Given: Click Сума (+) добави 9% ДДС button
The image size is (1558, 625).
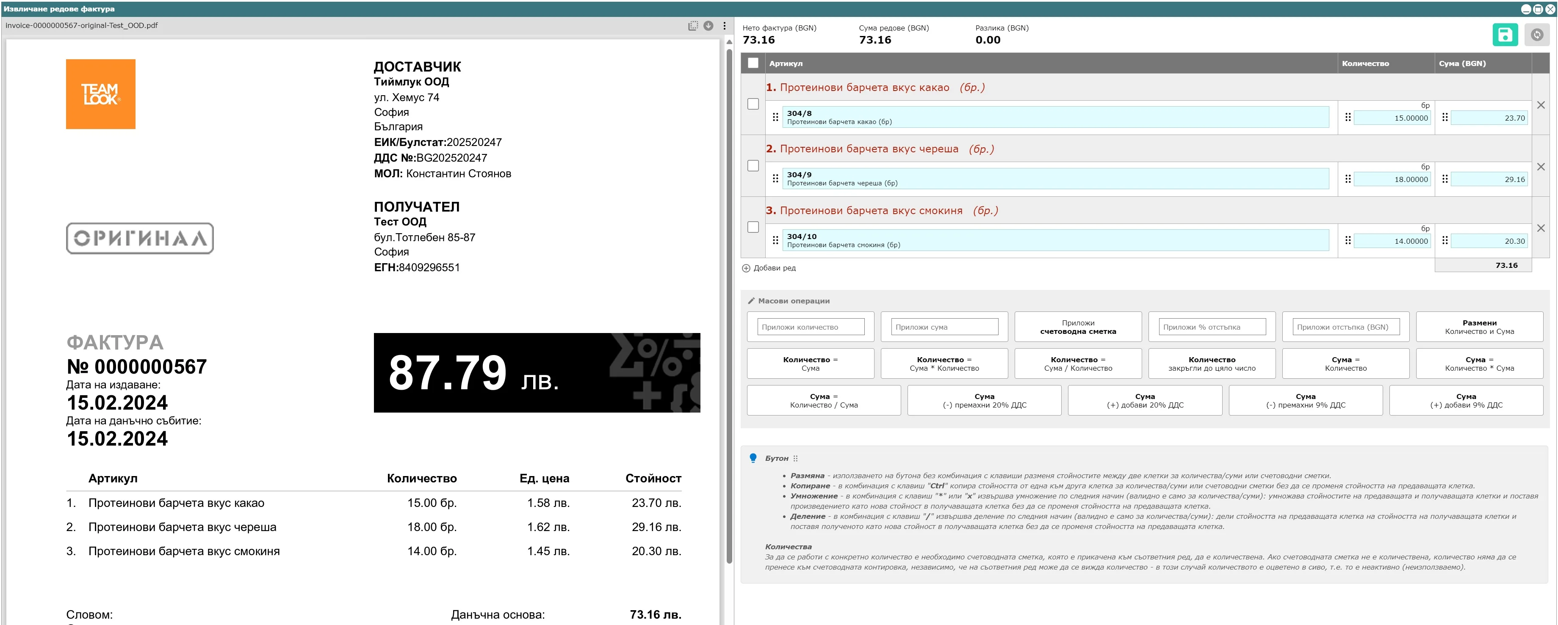Looking at the screenshot, I should [x=1466, y=401].
